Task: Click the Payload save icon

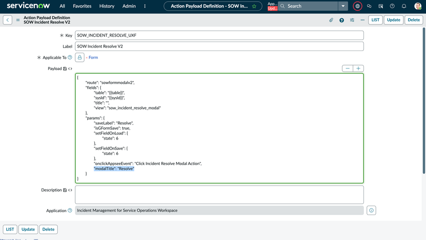Action: coord(65,68)
